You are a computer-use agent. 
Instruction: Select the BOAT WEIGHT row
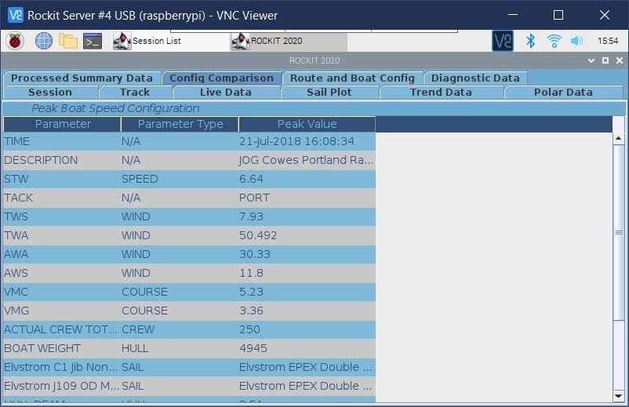click(188, 348)
